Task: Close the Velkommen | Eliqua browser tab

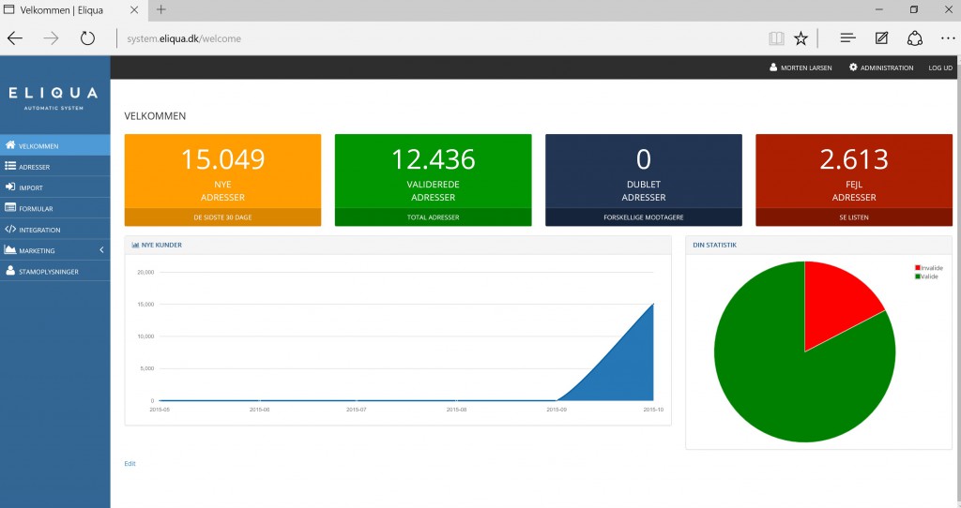Action: [x=134, y=9]
